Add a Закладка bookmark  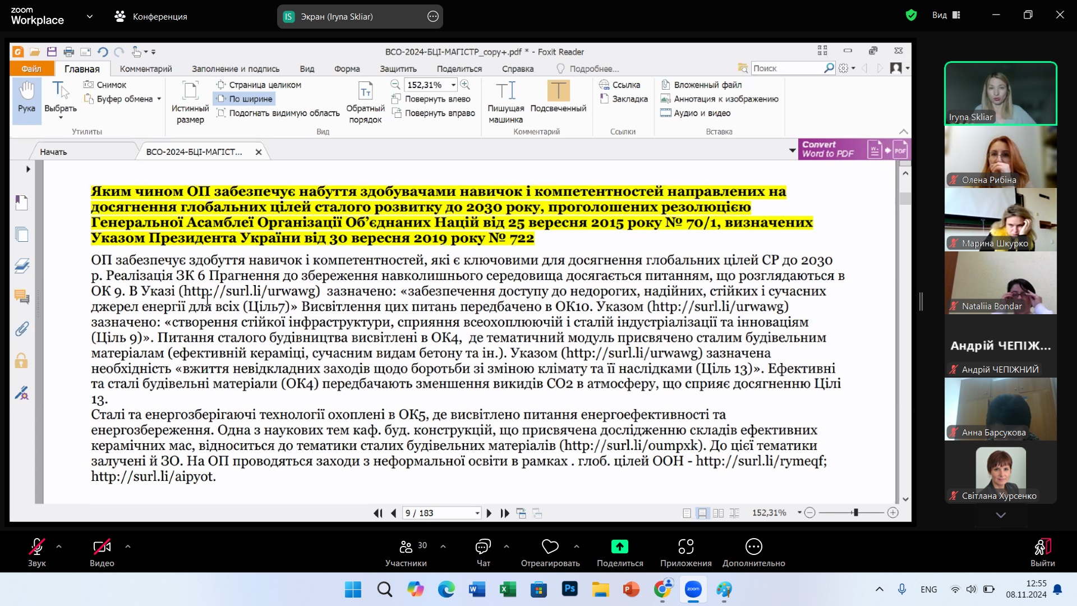(623, 99)
